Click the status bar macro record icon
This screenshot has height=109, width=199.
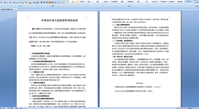[25, 108]
